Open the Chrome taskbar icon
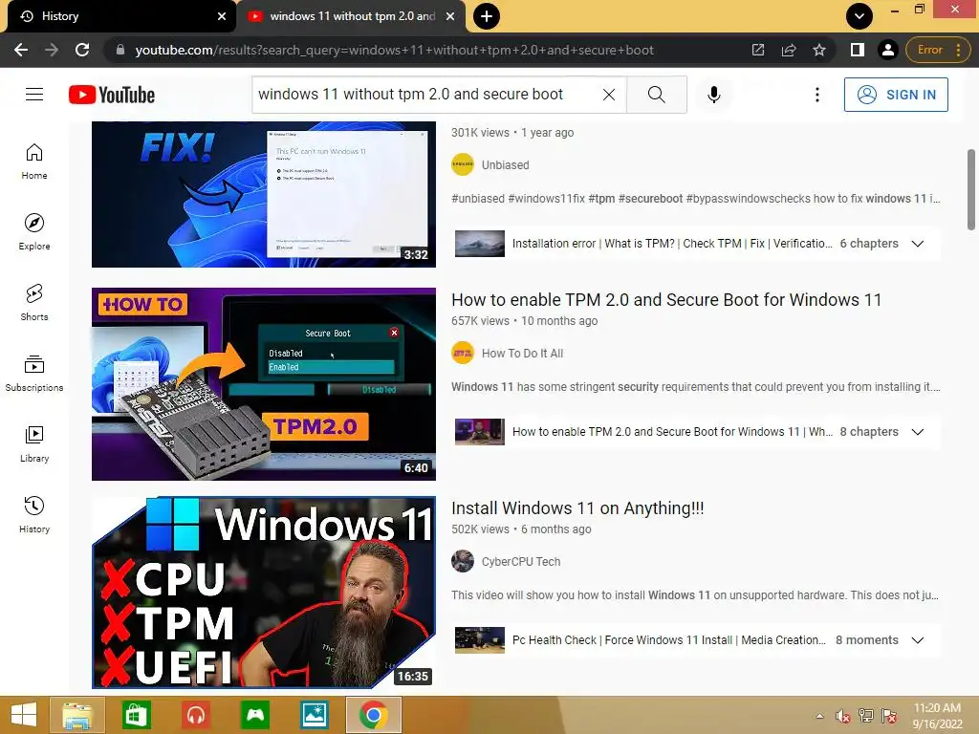The width and height of the screenshot is (979, 734). (x=374, y=715)
